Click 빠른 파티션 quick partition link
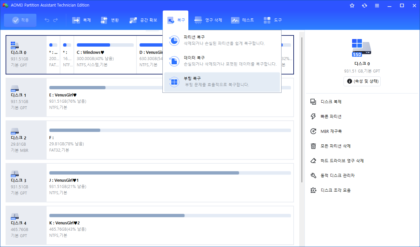This screenshot has height=247, width=420. tap(331, 116)
